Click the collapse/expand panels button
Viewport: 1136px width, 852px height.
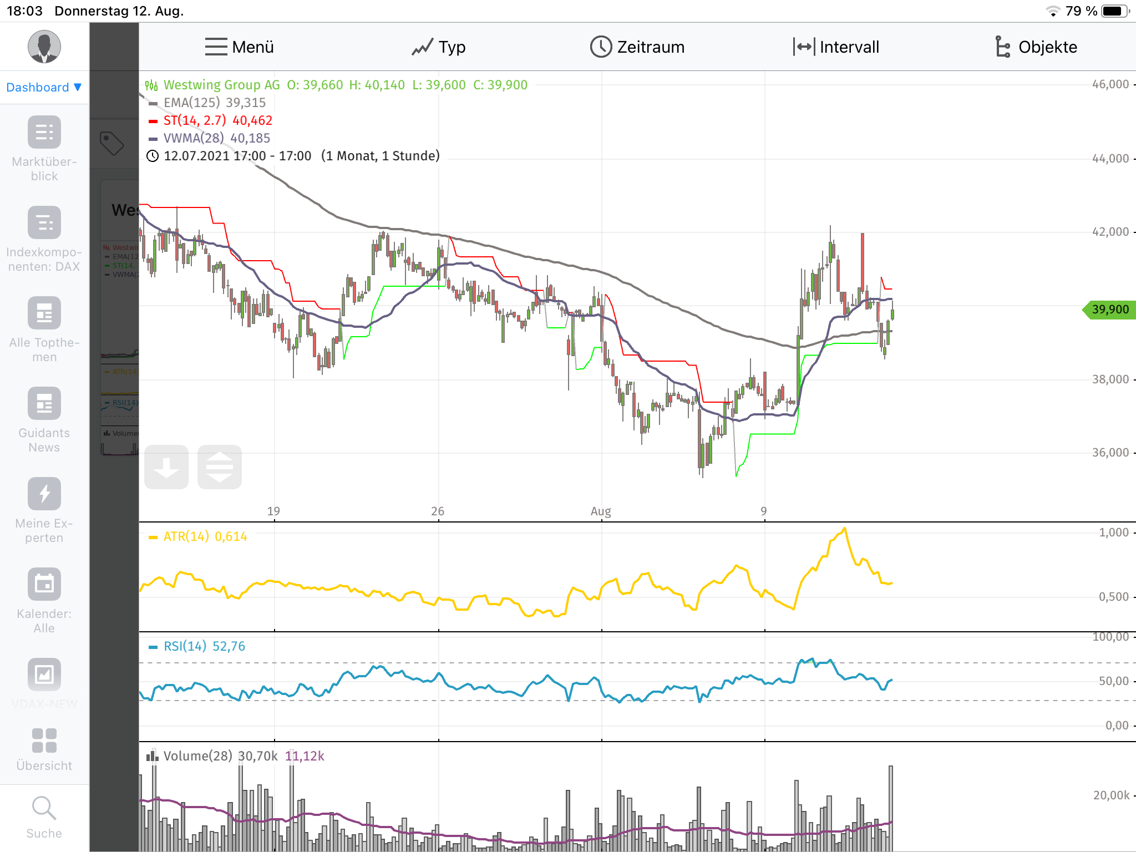point(220,467)
